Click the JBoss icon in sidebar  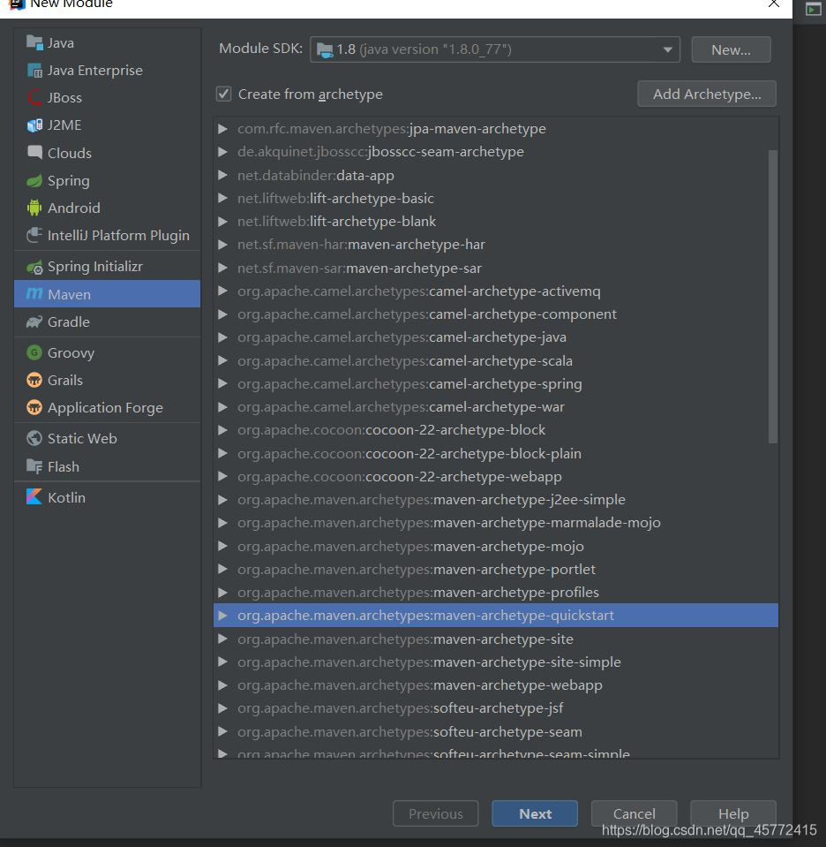click(x=34, y=98)
